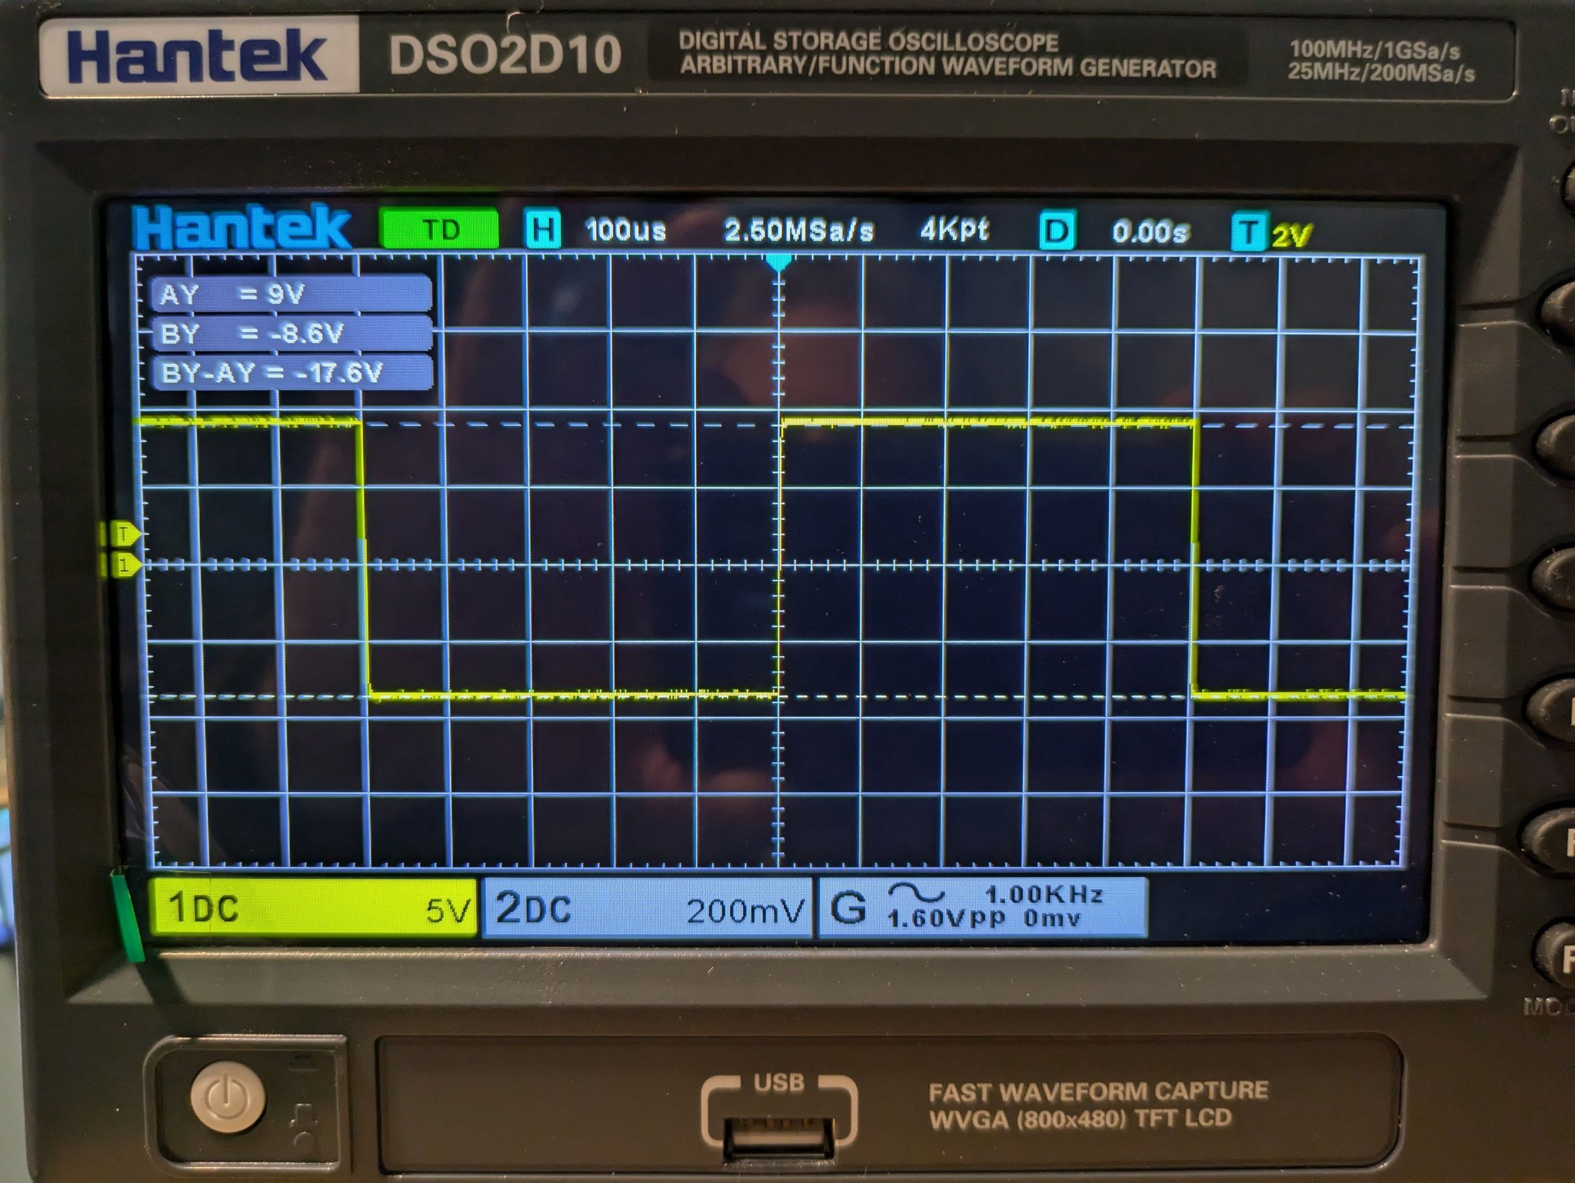Select the BY = -8.6V cursor readout
Image resolution: width=1575 pixels, height=1183 pixels.
[292, 333]
